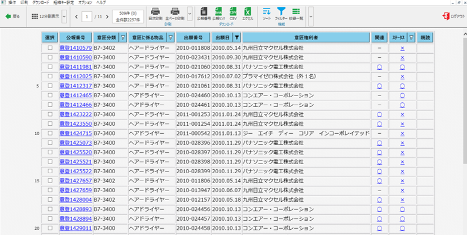Viewport: 467px width, 235px height.
Task: Open the 出願日 column filter
Action: [x=237, y=37]
